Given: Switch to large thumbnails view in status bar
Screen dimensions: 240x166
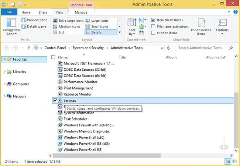Looking at the screenshot, I should click(x=234, y=161).
